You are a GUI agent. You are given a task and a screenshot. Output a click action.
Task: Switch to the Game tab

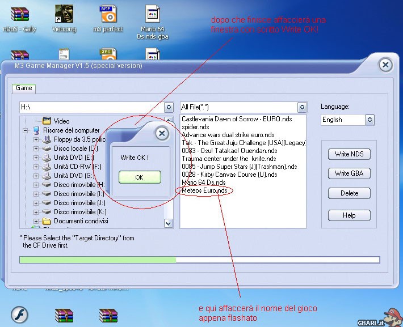tap(24, 88)
